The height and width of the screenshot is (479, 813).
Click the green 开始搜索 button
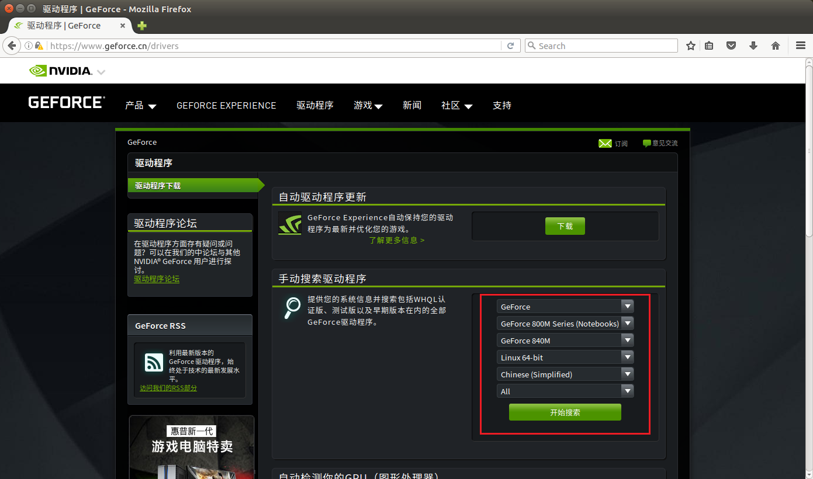(565, 412)
